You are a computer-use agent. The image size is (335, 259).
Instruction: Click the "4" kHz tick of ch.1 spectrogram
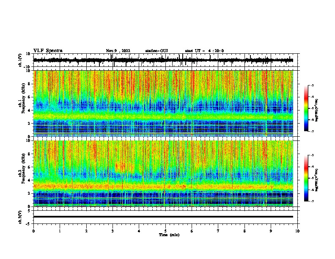[30, 110]
